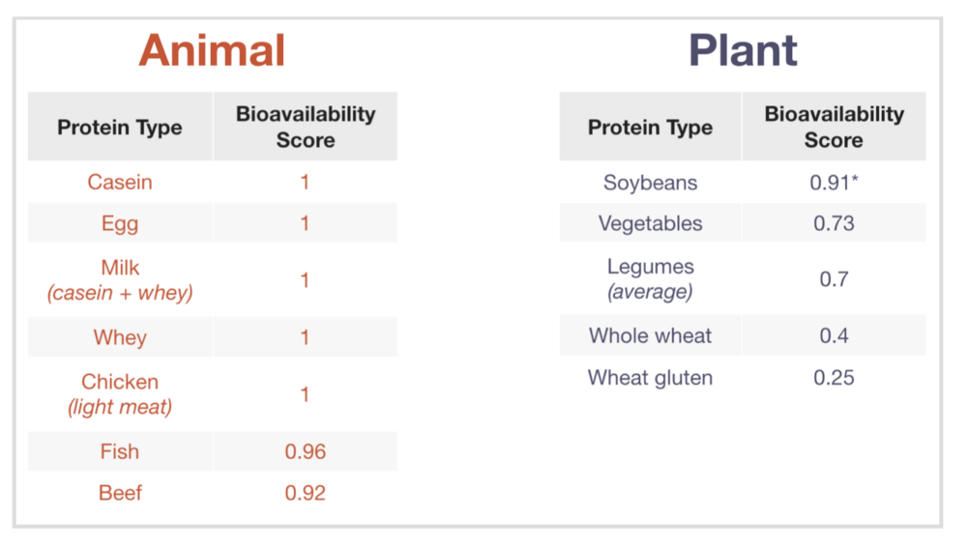Click the Beef row label
Image resolution: width=967 pixels, height=547 pixels.
coord(120,493)
